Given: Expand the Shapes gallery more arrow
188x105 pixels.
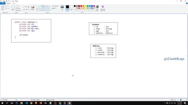Looking at the screenshot, I should click(x=51, y=10).
